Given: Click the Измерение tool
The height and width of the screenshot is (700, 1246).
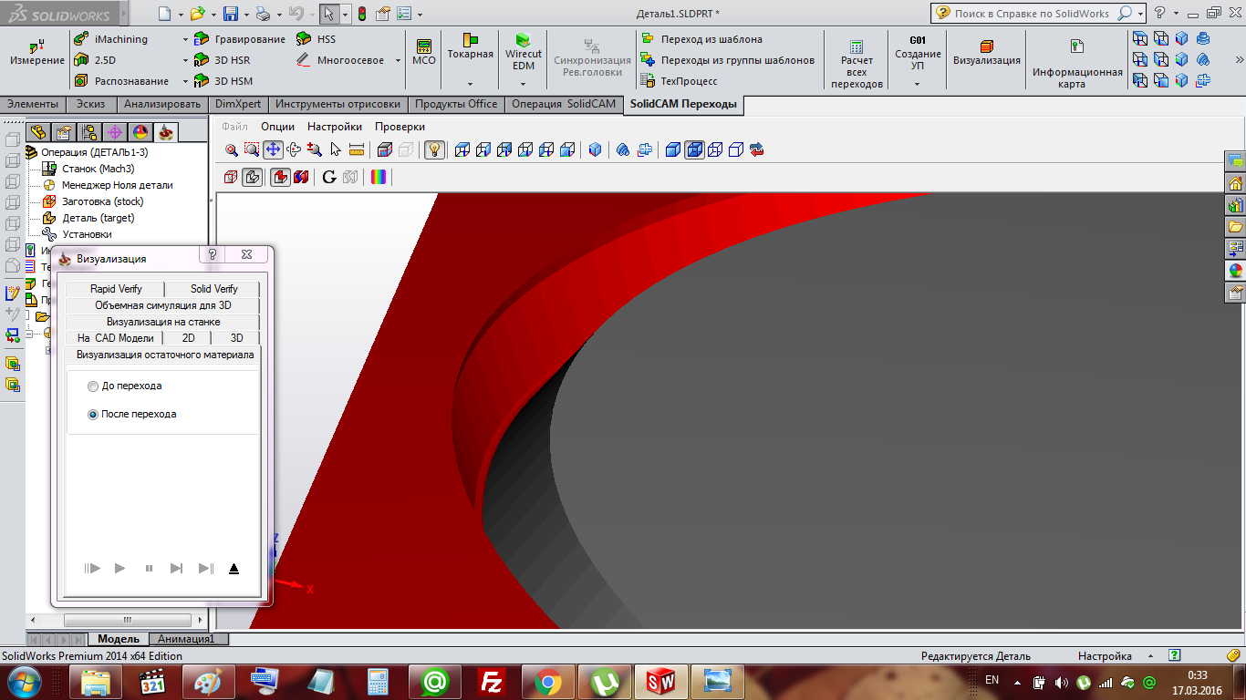Looking at the screenshot, I should pyautogui.click(x=37, y=53).
